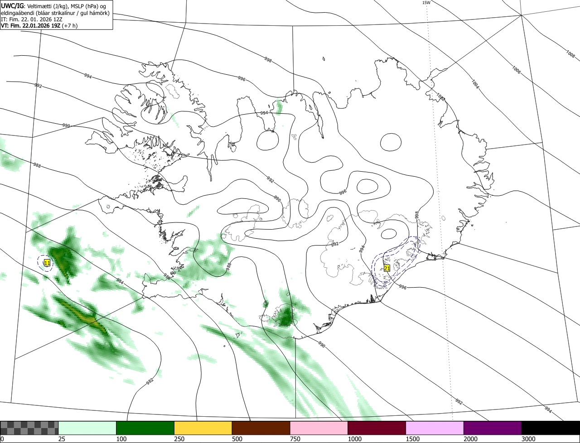Click the 1002 isobar label

tap(440, 96)
